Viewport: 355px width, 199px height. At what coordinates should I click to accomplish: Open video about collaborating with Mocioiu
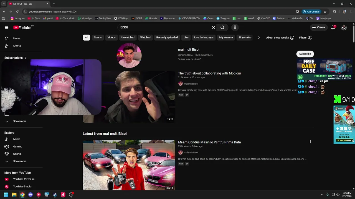(209, 73)
